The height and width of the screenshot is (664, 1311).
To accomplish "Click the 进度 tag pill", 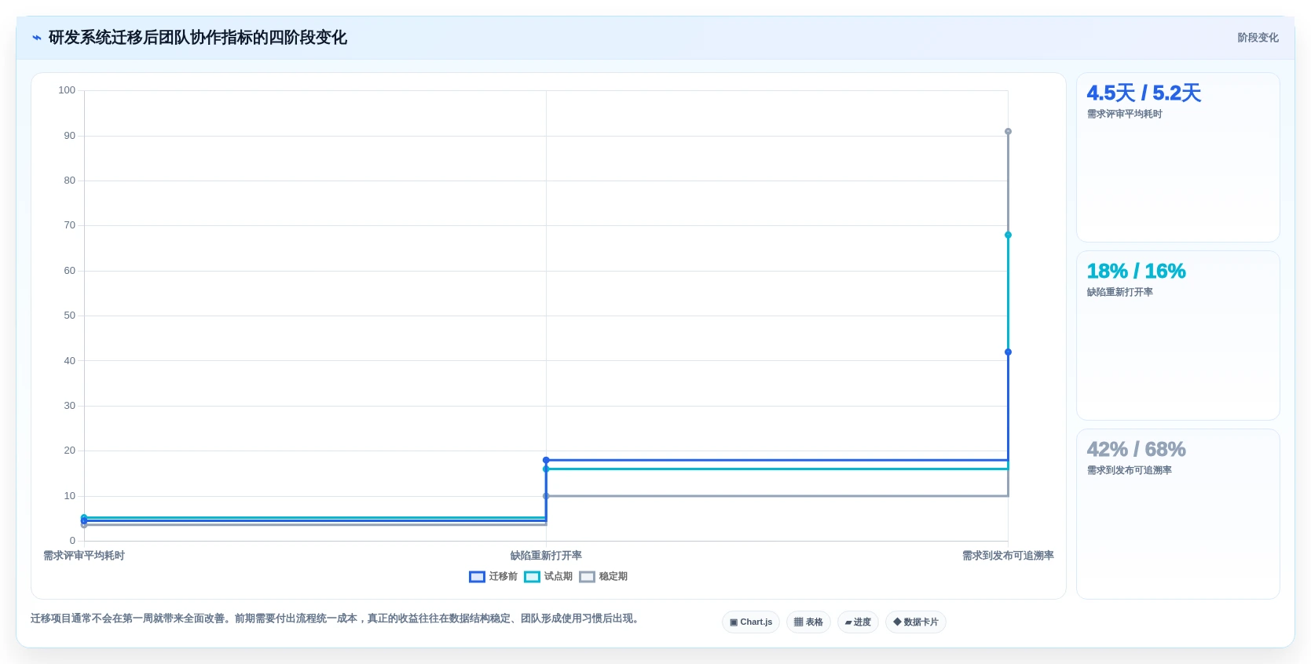I will coord(858,622).
